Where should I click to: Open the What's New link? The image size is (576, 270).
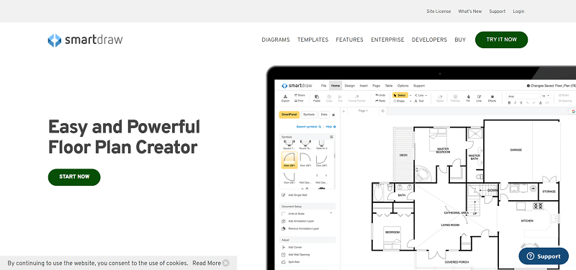tap(470, 12)
